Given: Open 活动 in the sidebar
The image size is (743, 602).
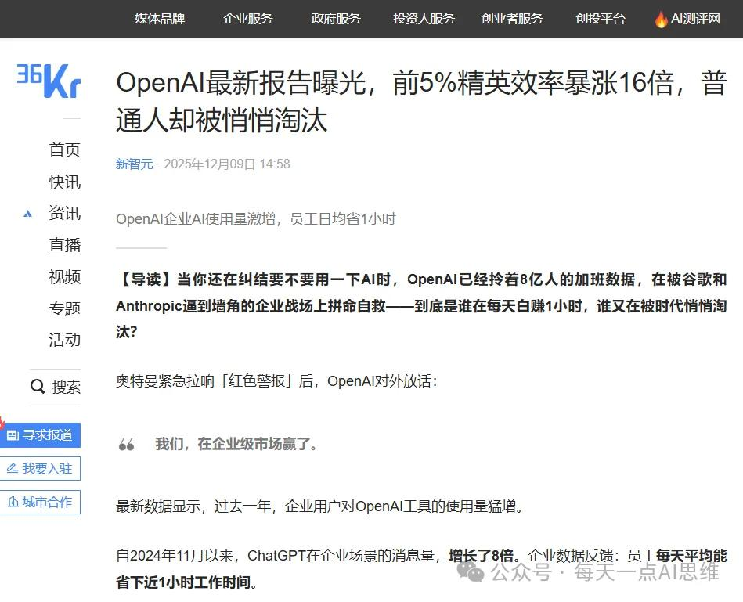Looking at the screenshot, I should (x=65, y=340).
